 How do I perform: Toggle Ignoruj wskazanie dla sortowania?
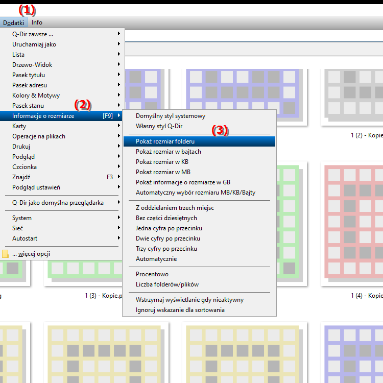pyautogui.click(x=199, y=310)
